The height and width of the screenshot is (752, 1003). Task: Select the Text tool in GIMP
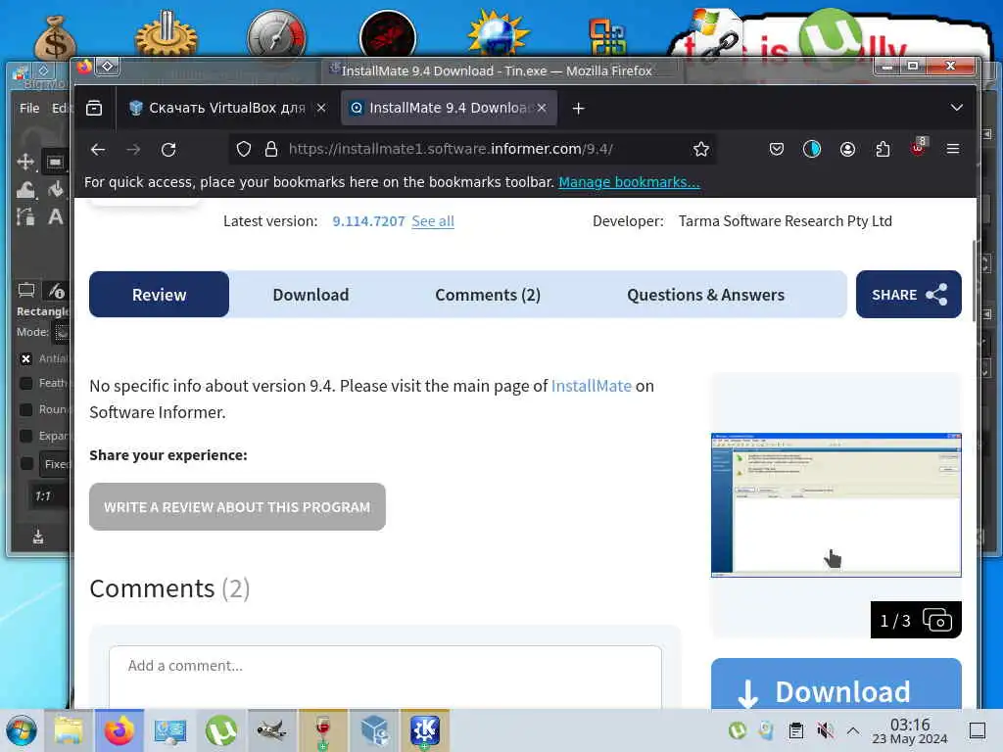coord(56,216)
